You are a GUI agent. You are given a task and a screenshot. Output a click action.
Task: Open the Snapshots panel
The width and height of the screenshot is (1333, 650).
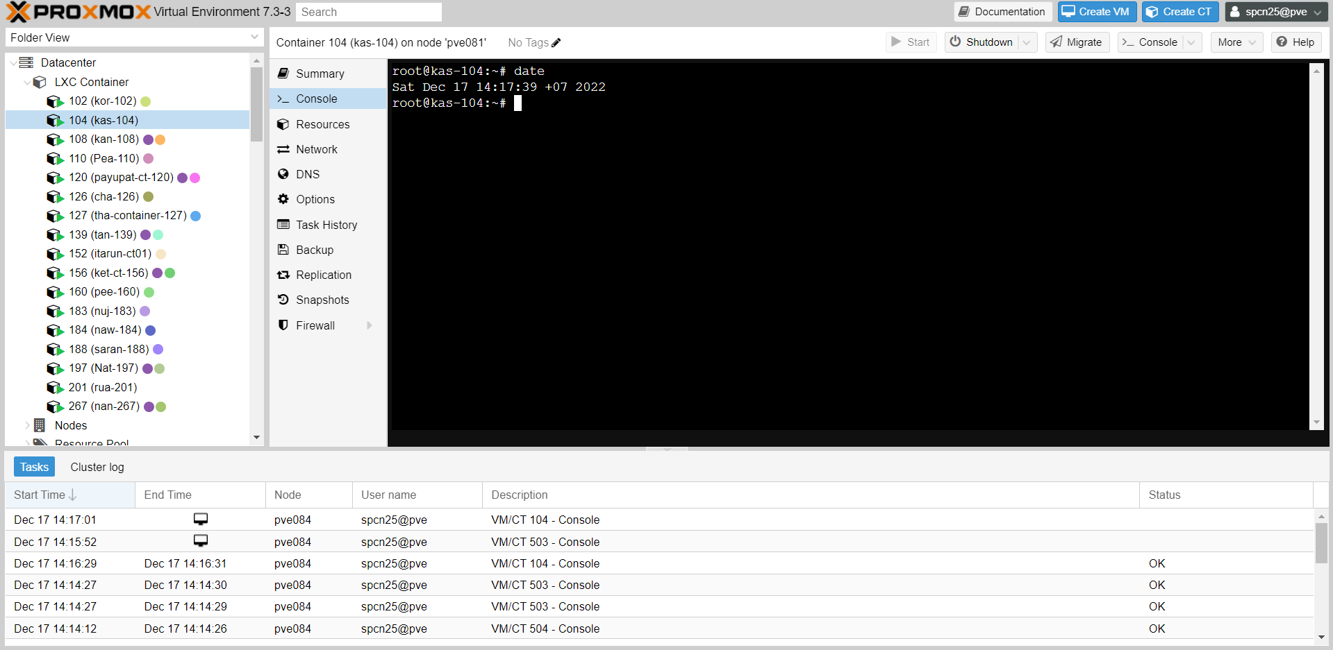point(322,300)
